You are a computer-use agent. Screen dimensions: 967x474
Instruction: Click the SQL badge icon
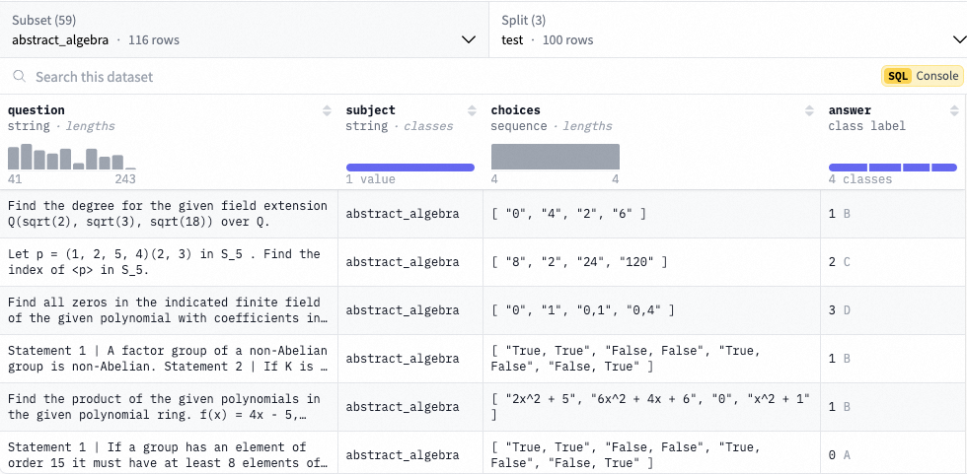coord(897,76)
